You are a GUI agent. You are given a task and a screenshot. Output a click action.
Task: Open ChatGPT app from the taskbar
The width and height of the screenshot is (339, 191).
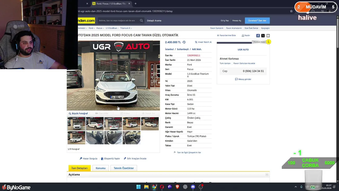(185, 187)
